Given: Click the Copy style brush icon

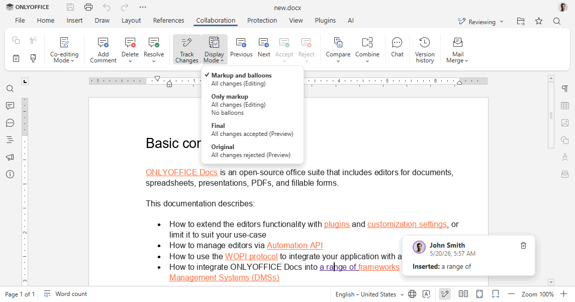Looking at the screenshot, I should tap(33, 58).
